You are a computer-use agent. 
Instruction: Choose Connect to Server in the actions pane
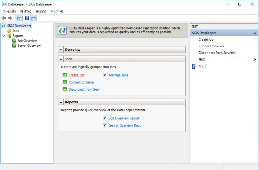(211, 46)
